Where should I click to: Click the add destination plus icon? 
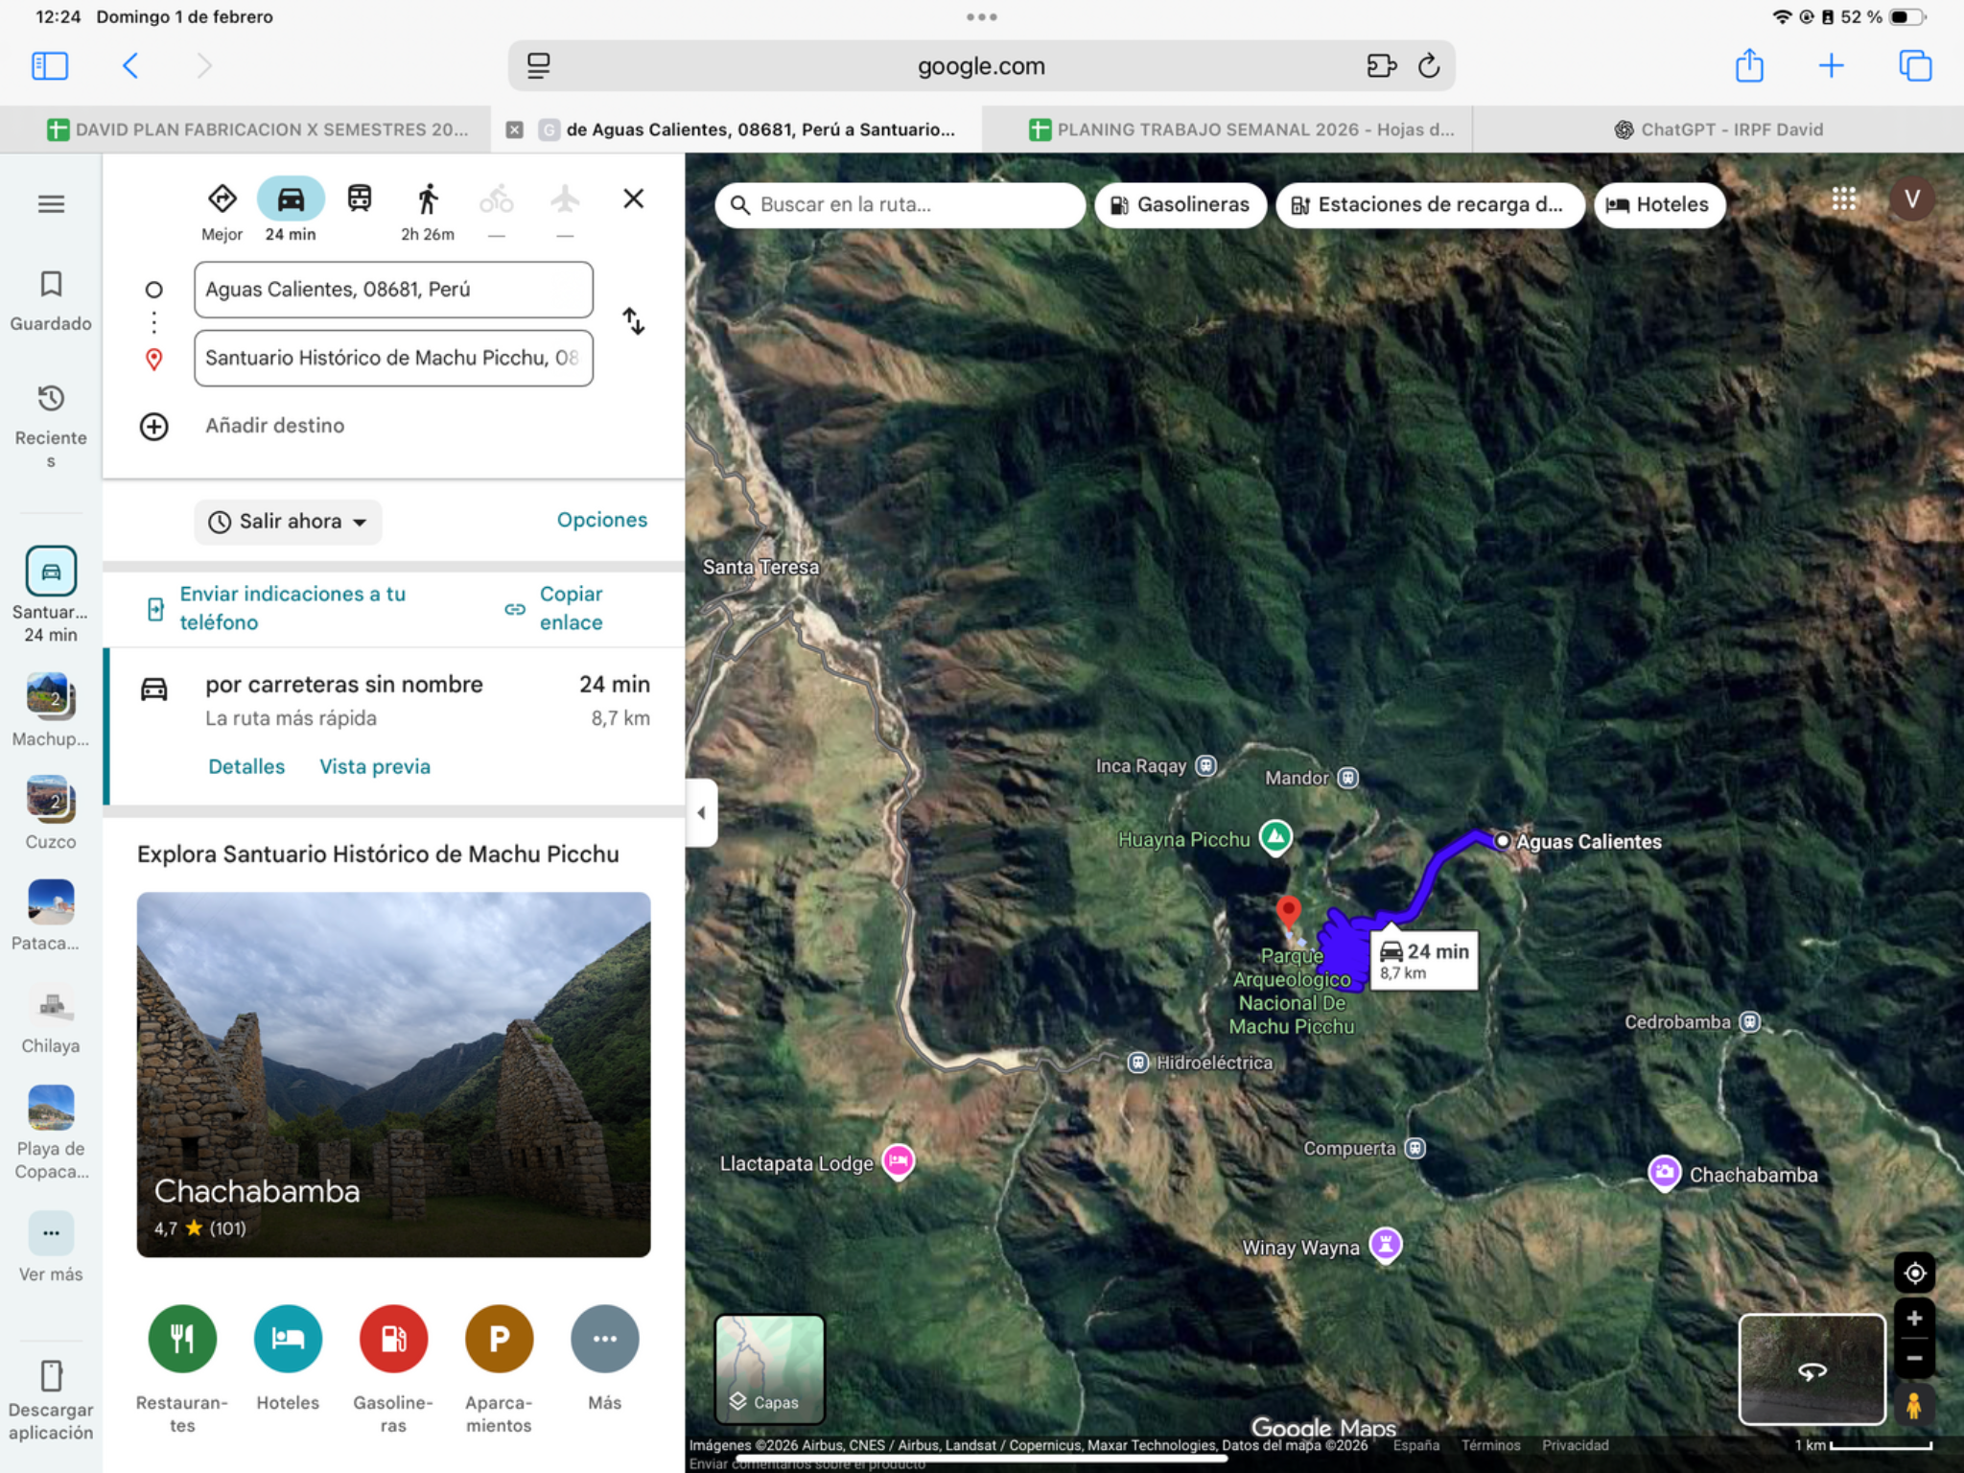point(154,426)
